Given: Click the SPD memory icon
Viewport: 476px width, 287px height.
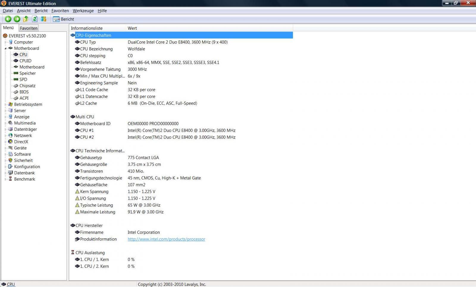Looking at the screenshot, I should (x=16, y=79).
